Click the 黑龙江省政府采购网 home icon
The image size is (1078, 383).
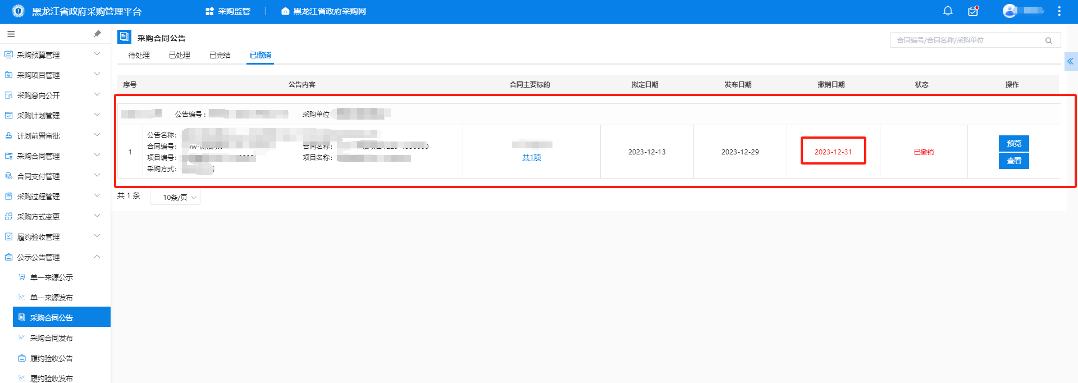click(x=285, y=11)
